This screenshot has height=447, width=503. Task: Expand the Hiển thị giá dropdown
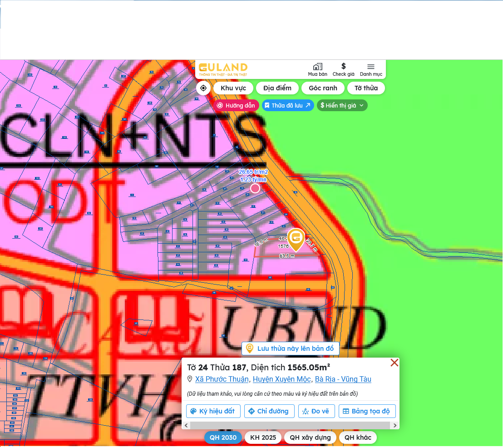pyautogui.click(x=342, y=105)
